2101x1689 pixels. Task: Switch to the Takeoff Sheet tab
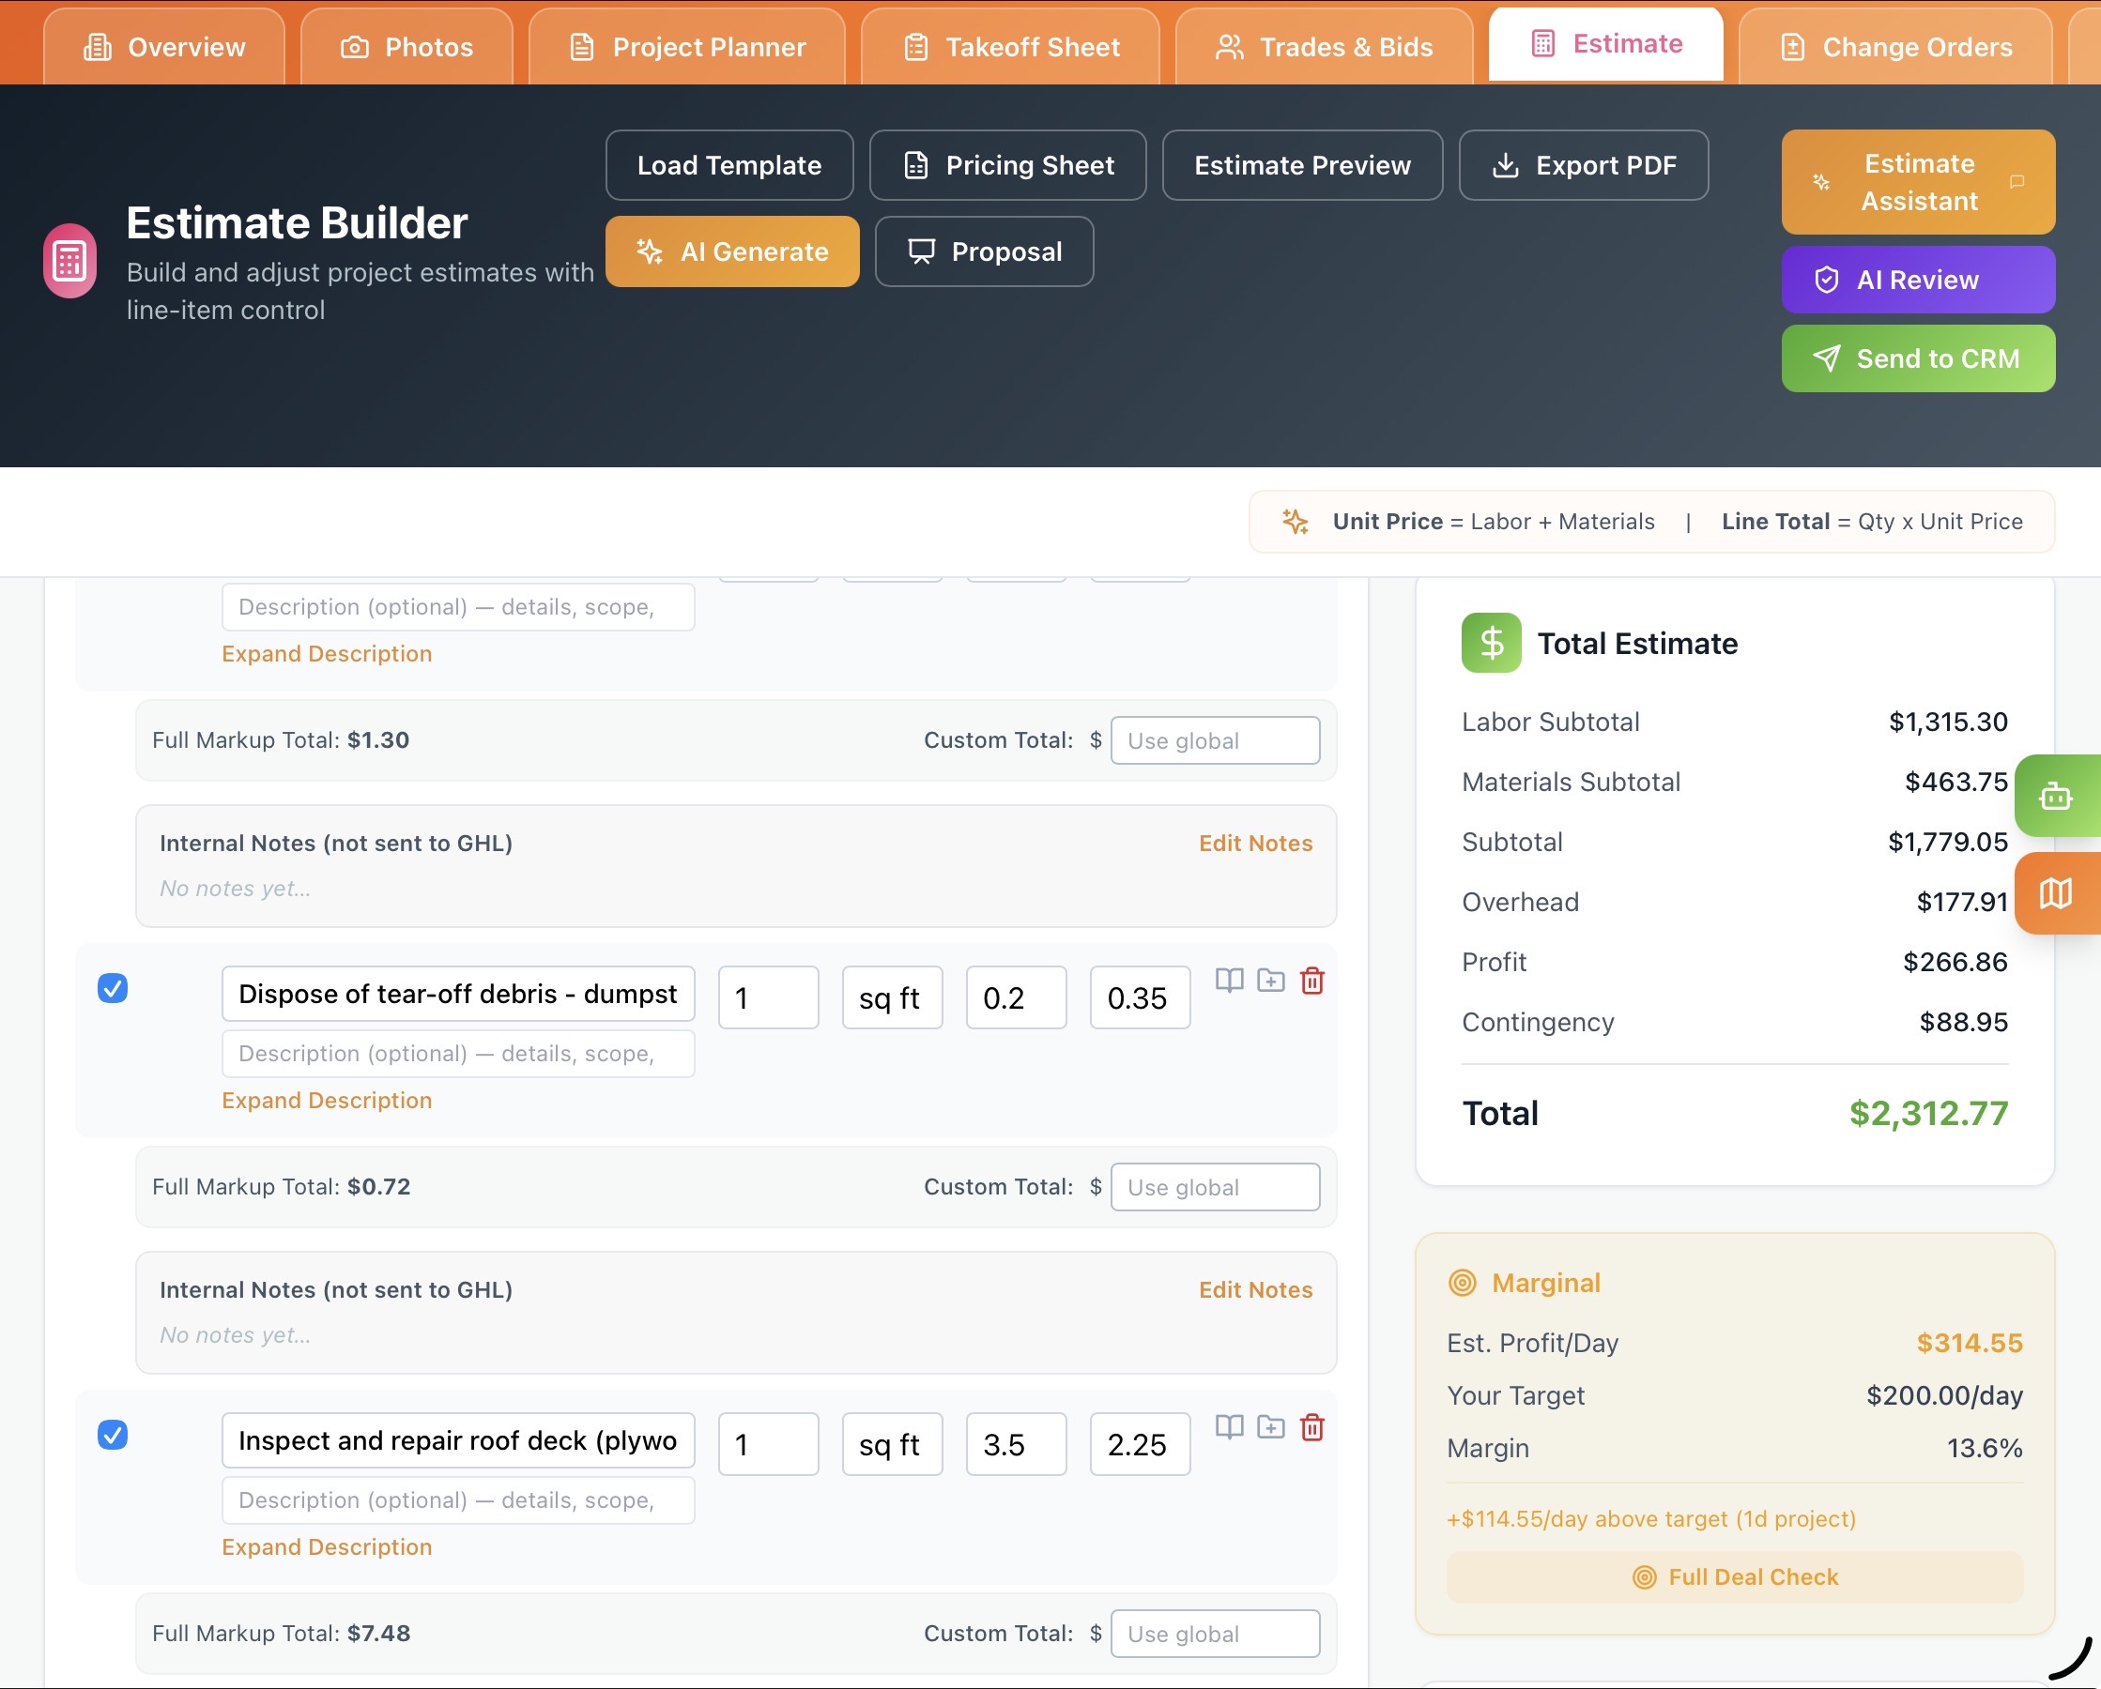pyautogui.click(x=1011, y=47)
